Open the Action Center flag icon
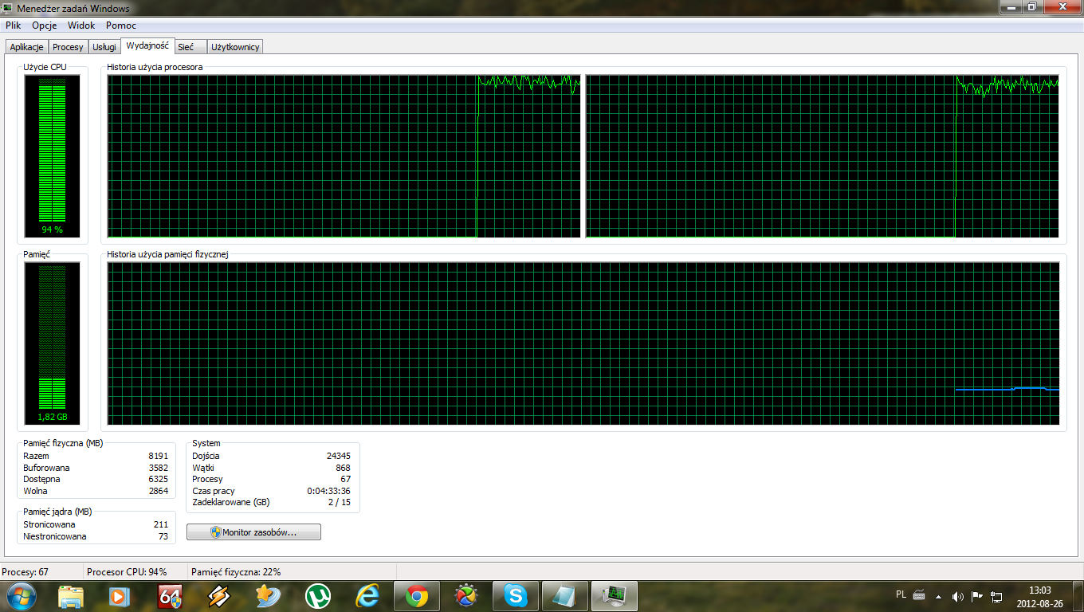The height and width of the screenshot is (612, 1084). pos(977,596)
